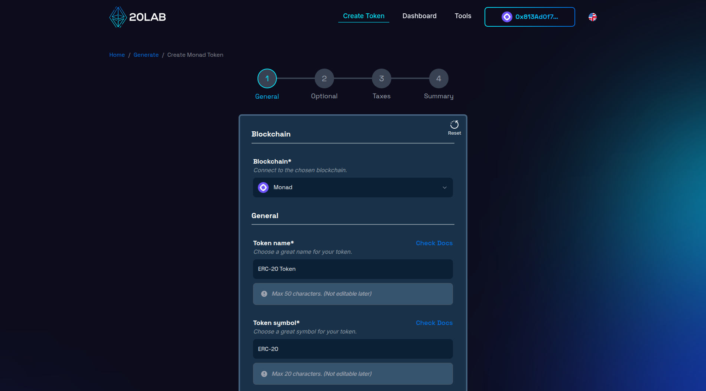
Task: Click the Optional step label
Action: 324,96
